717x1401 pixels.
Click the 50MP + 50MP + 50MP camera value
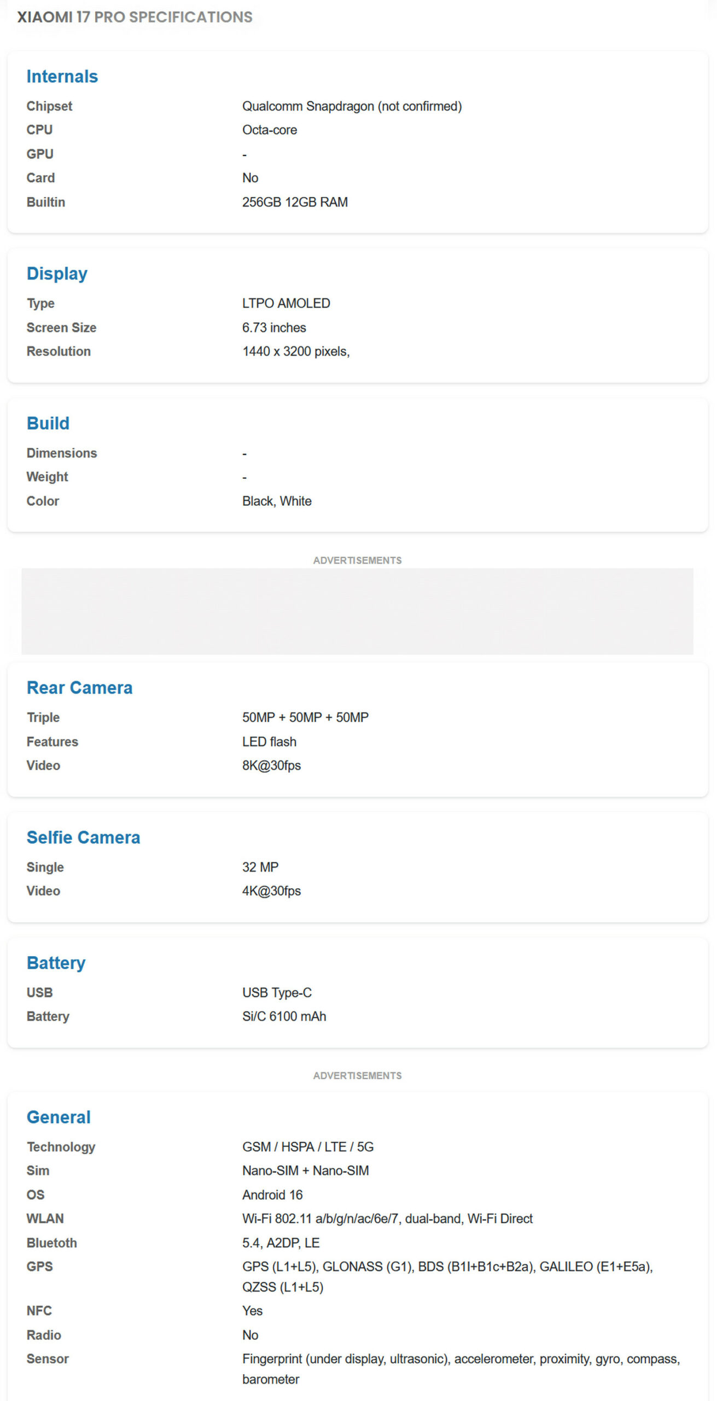point(305,717)
